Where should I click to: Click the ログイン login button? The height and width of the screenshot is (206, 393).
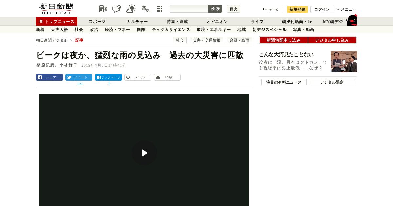[x=322, y=9]
